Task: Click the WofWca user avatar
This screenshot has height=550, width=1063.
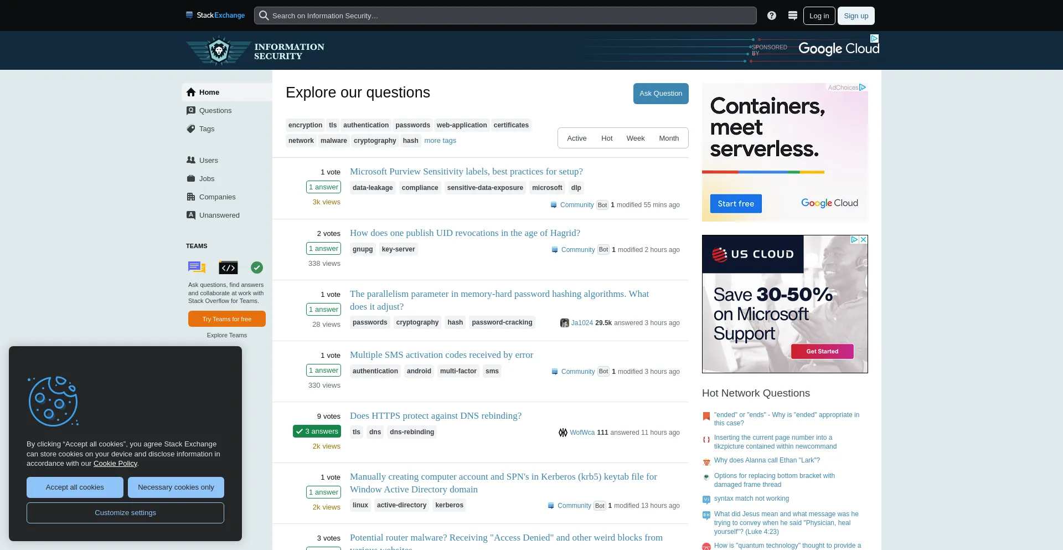Action: pyautogui.click(x=563, y=433)
